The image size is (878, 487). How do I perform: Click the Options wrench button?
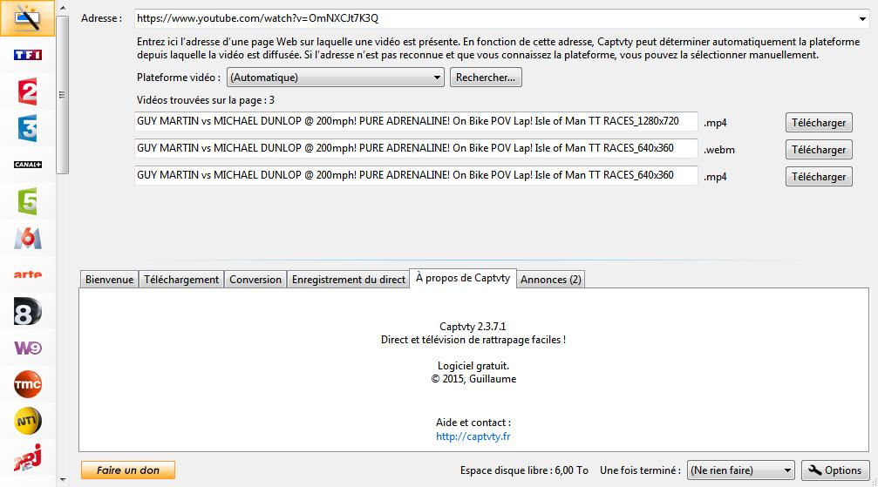835,470
